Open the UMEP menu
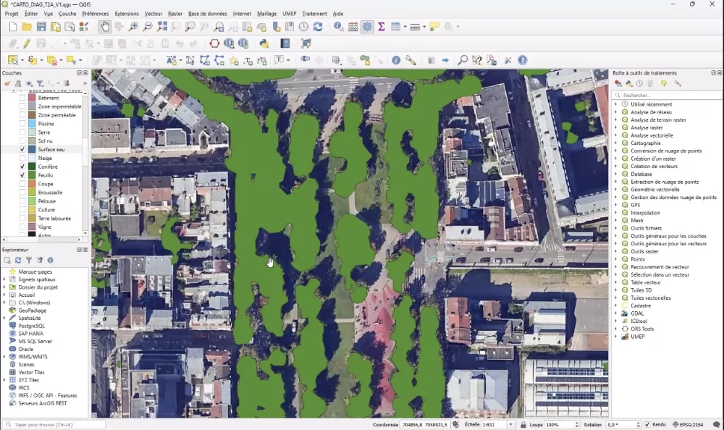 click(x=289, y=14)
